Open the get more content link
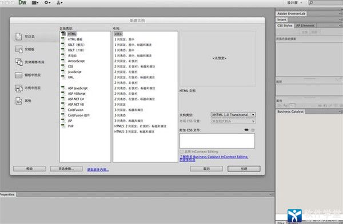Image resolution: width=343 pixels, height=224 pixels. 98,170
